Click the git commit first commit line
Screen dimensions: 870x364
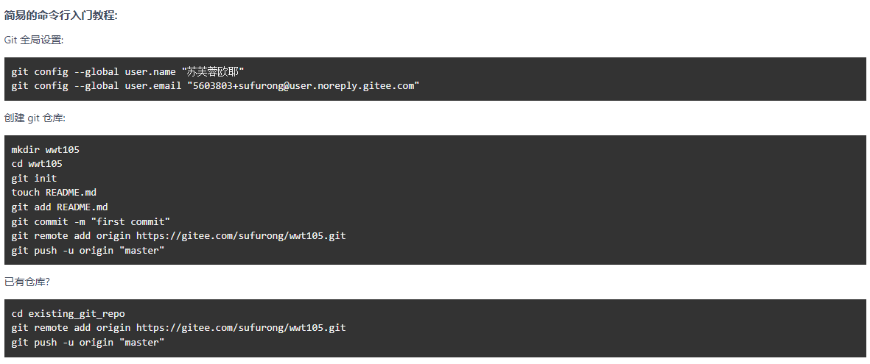click(x=91, y=221)
